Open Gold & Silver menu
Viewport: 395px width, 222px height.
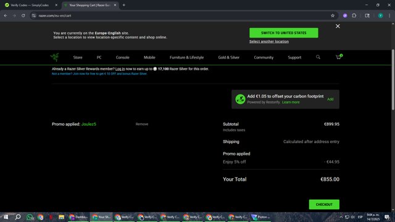(x=229, y=57)
